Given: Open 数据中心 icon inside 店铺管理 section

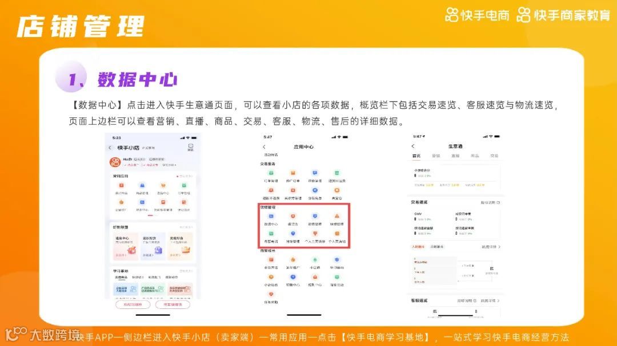Looking at the screenshot, I should coord(271,216).
